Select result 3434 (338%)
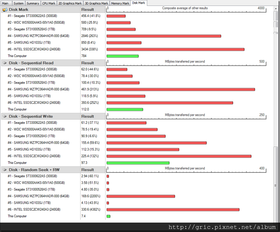 tap(90, 49)
